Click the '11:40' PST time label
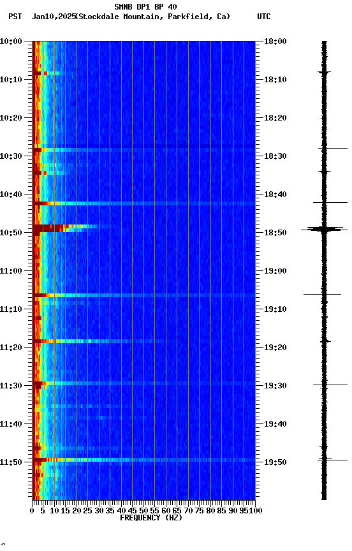 [11, 425]
